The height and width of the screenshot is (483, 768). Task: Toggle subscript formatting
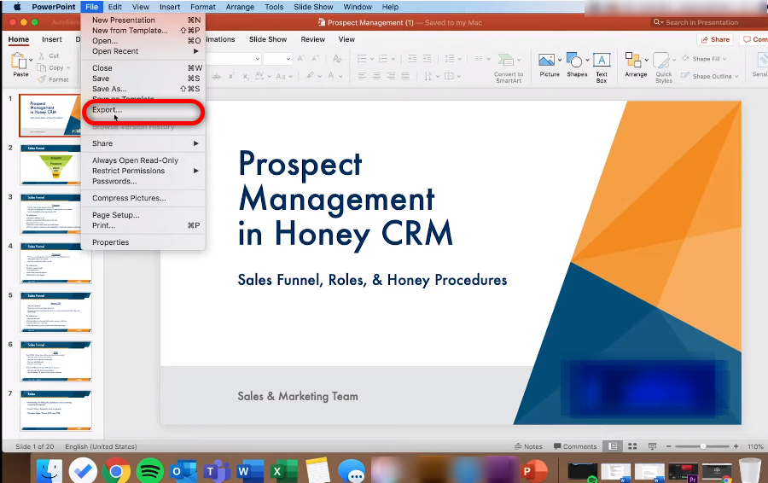tap(246, 77)
